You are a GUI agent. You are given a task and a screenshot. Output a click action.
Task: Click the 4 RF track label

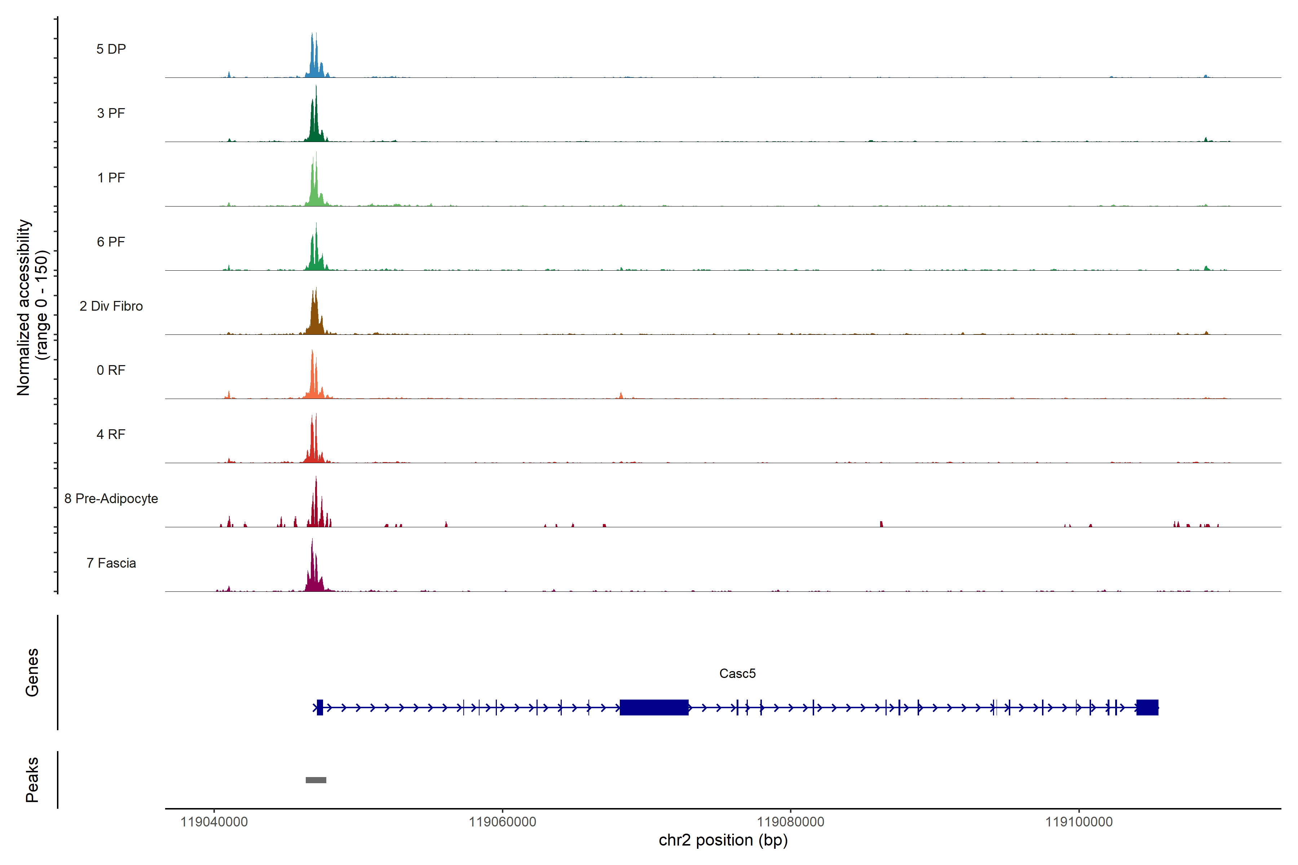111,434
